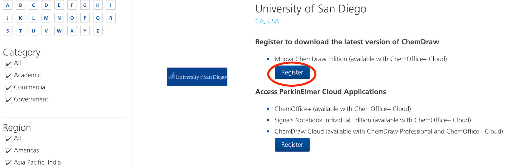This screenshot has height=165, width=516.
Task: Jump to institutions starting with Z
Action: (x=98, y=31)
